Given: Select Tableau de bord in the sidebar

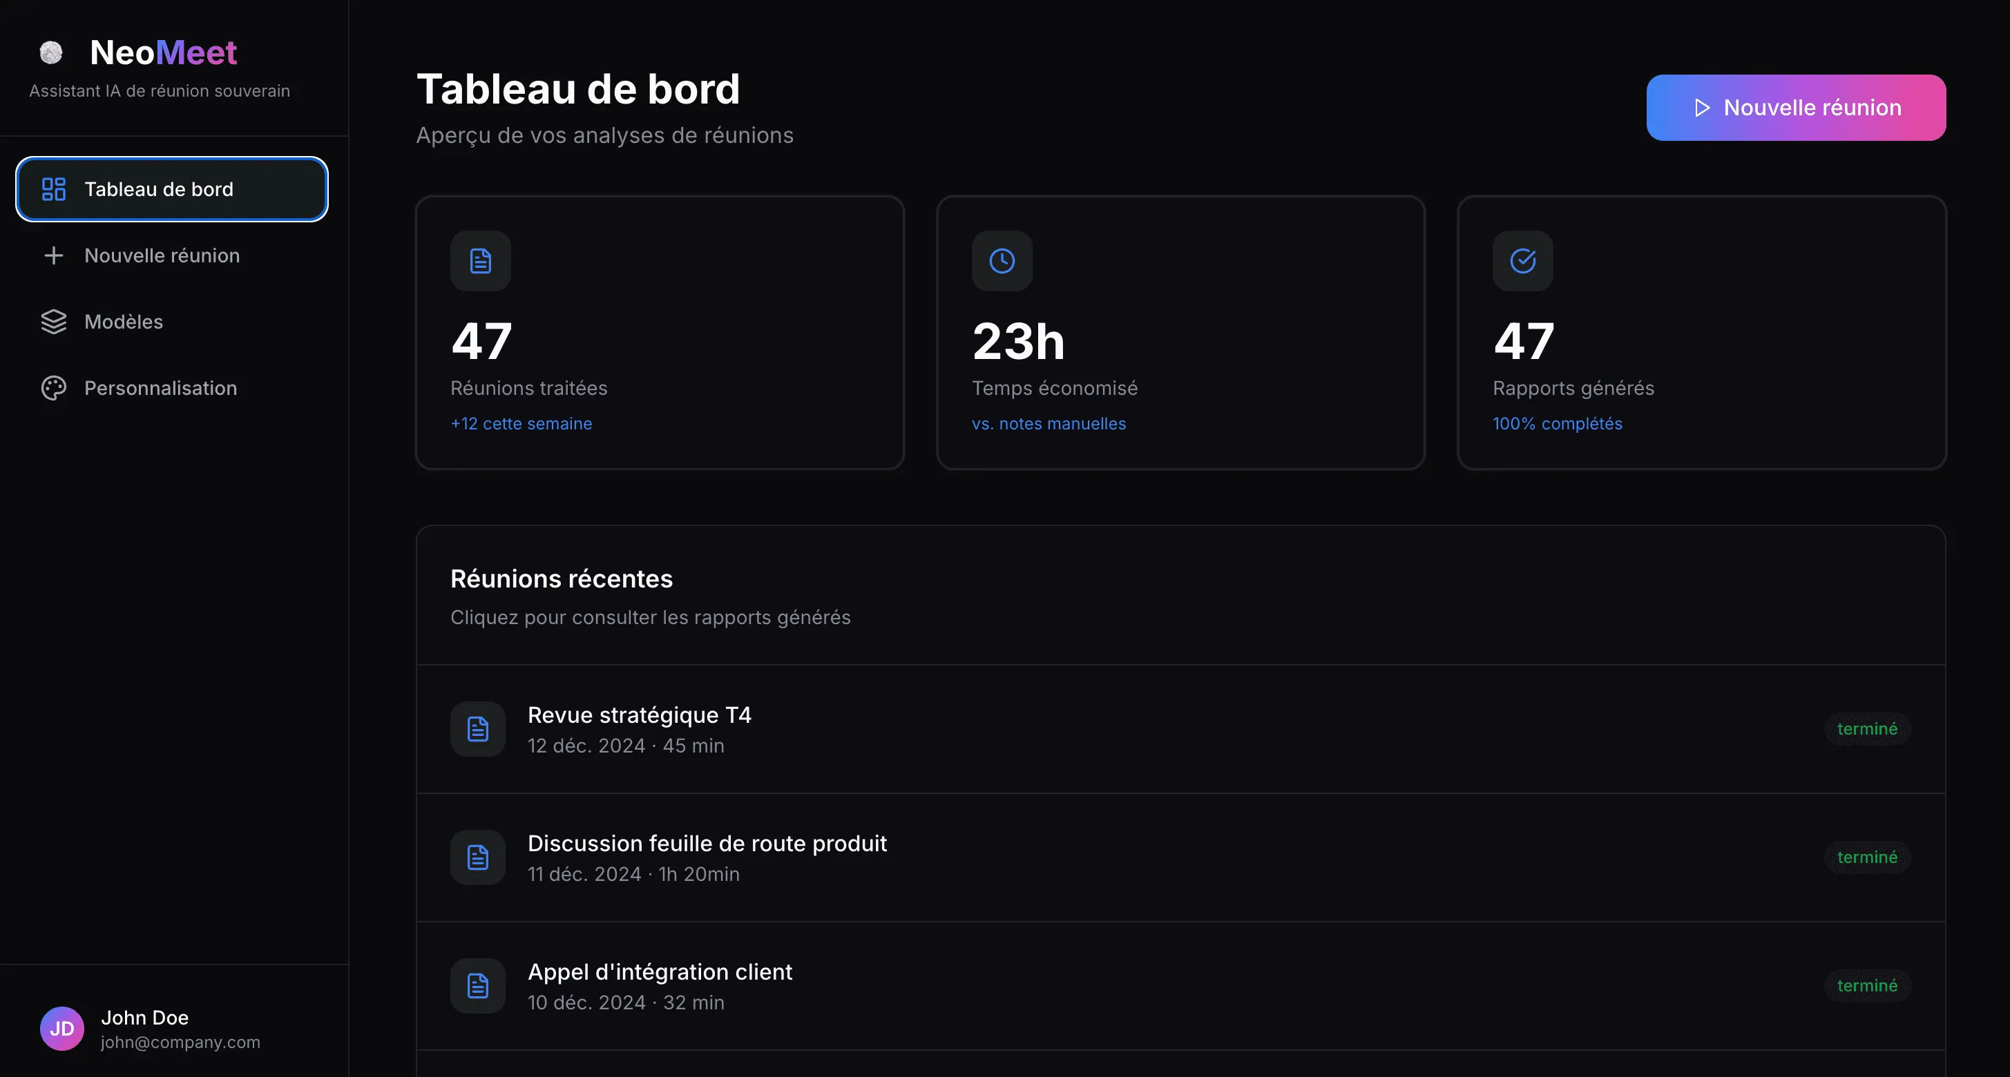Looking at the screenshot, I should click(158, 188).
